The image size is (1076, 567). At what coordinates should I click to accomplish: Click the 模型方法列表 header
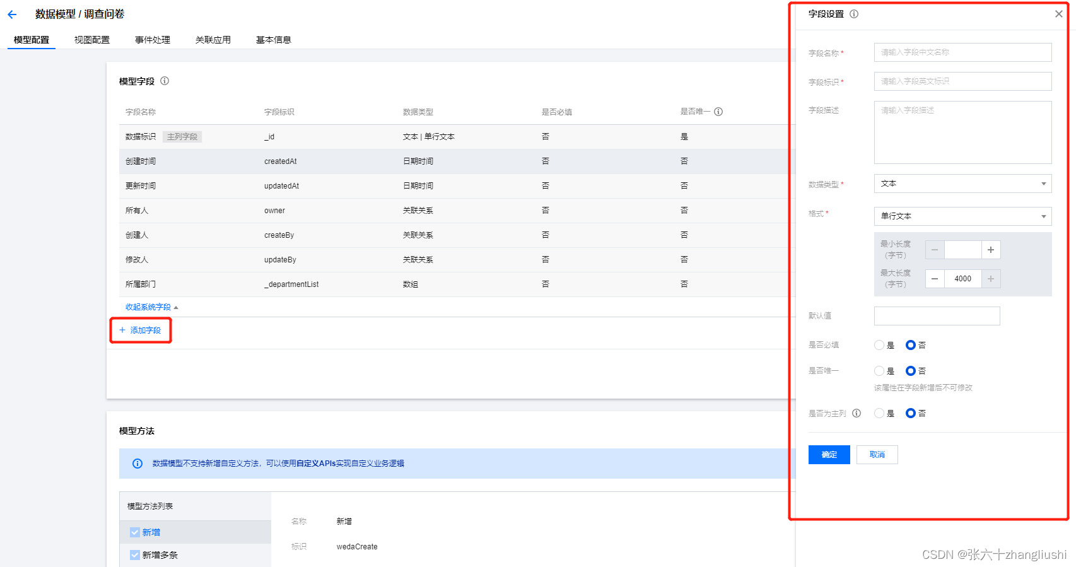tap(150, 506)
